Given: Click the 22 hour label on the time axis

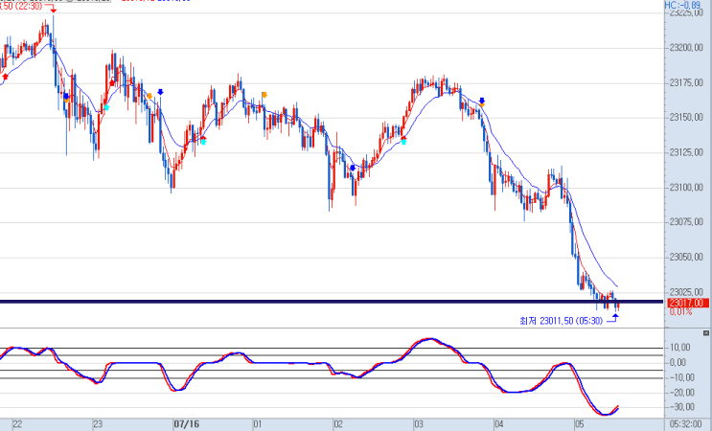Looking at the screenshot, I should 17,425.
